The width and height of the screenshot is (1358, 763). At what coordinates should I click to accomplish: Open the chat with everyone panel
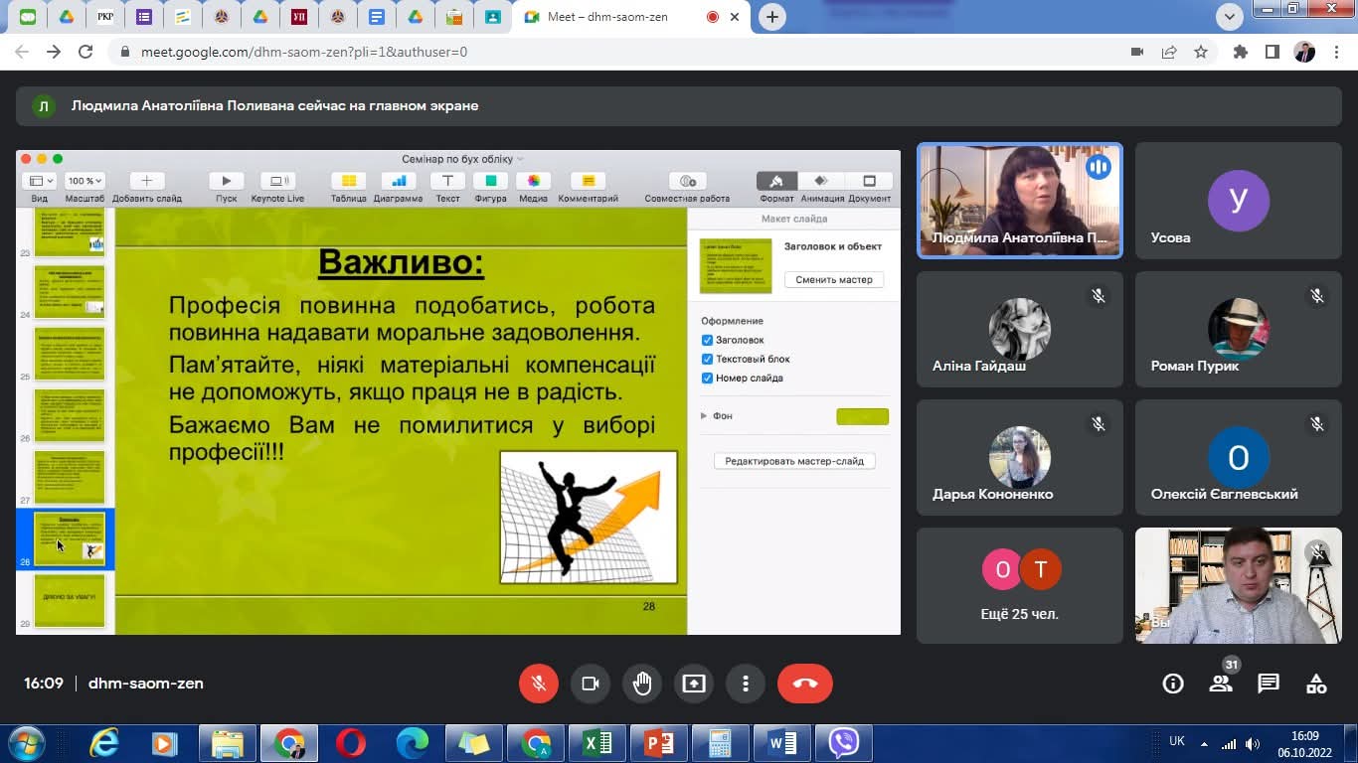point(1269,684)
